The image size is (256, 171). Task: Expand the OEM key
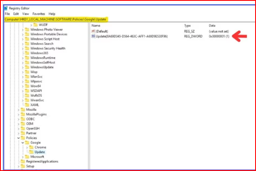click(19, 124)
